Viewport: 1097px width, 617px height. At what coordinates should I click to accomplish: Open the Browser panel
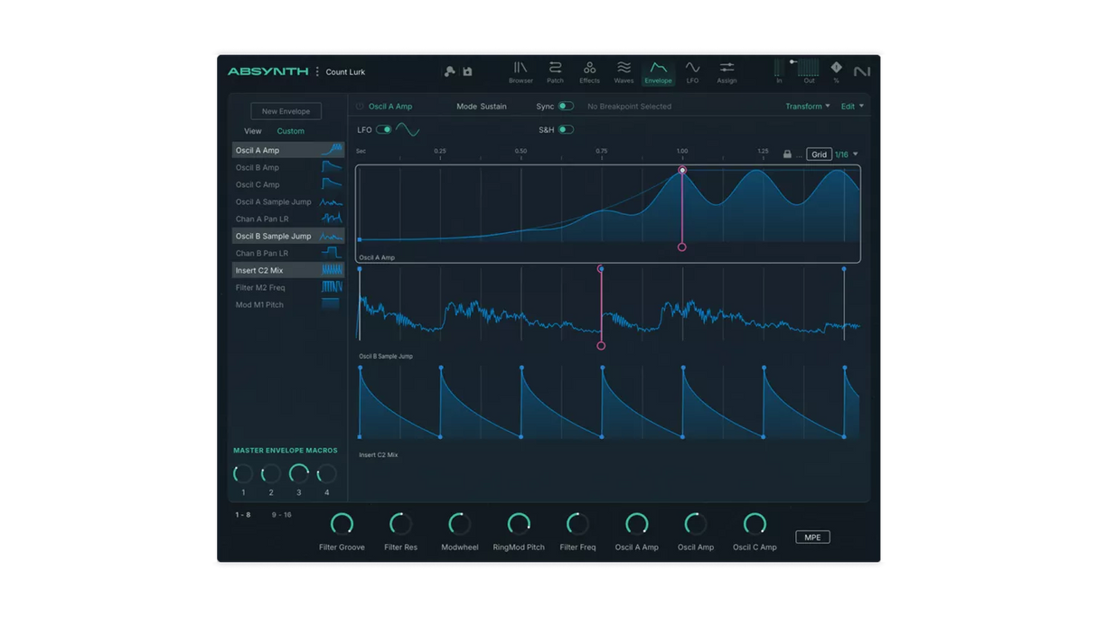click(521, 72)
